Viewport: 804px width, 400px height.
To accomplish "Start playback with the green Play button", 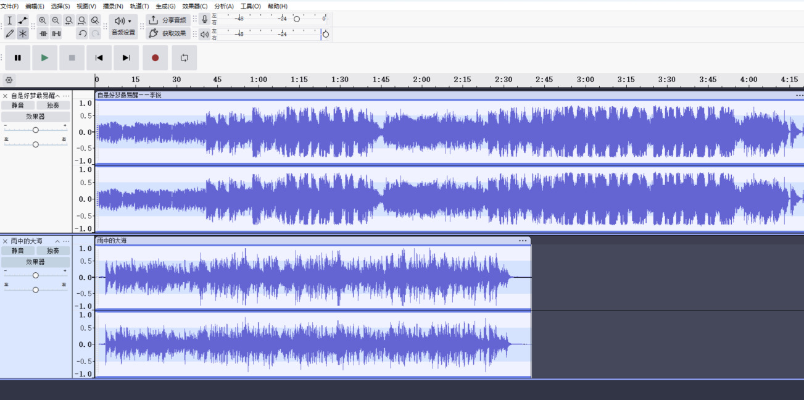I will click(x=44, y=58).
